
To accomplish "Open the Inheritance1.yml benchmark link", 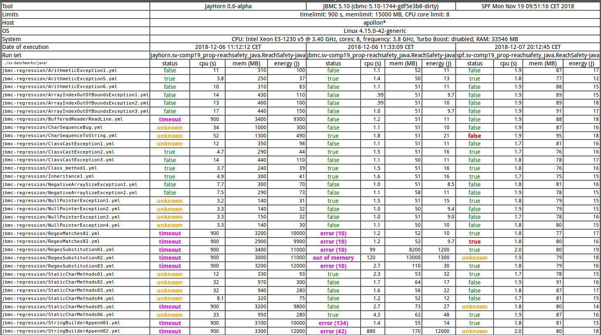I will click(48, 176).
